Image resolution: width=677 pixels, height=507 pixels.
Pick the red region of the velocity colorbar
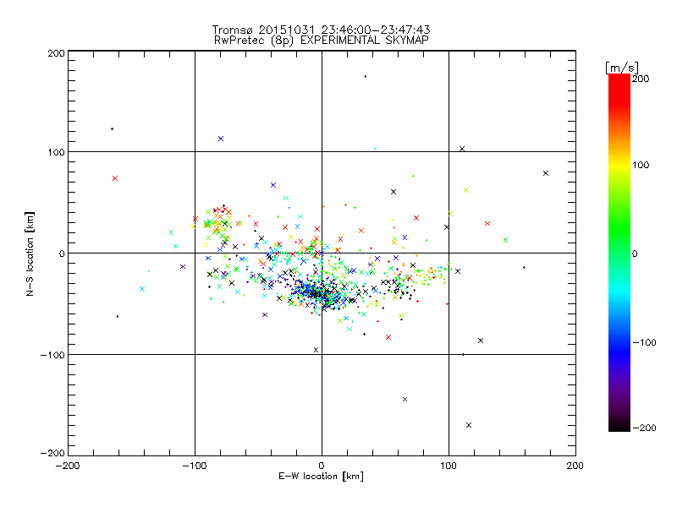(619, 89)
